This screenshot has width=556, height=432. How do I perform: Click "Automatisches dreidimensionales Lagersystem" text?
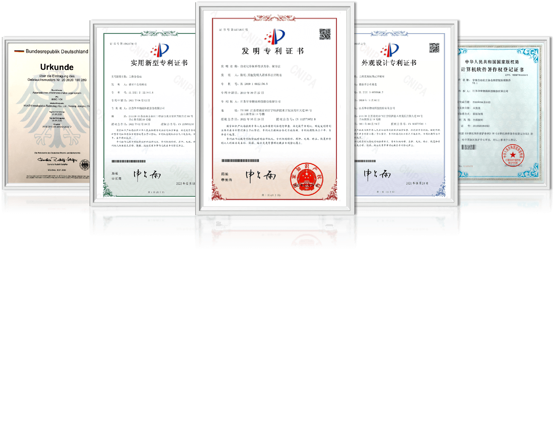[x=57, y=93]
